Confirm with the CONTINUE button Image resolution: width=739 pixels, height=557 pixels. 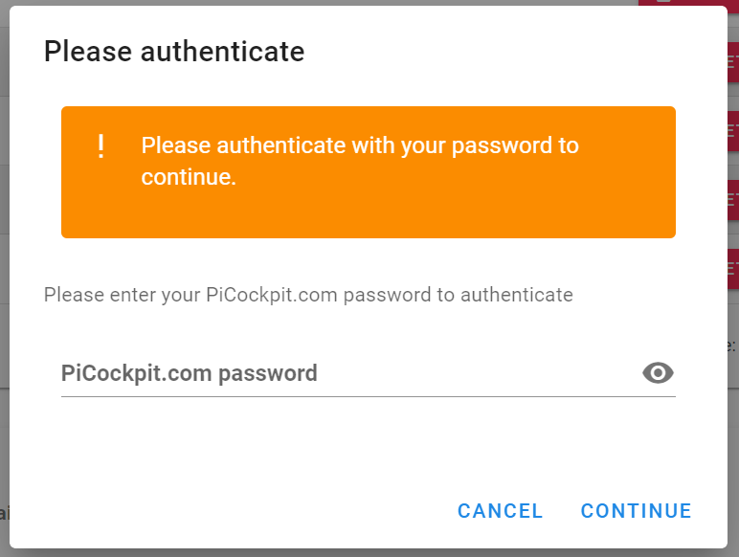(636, 511)
